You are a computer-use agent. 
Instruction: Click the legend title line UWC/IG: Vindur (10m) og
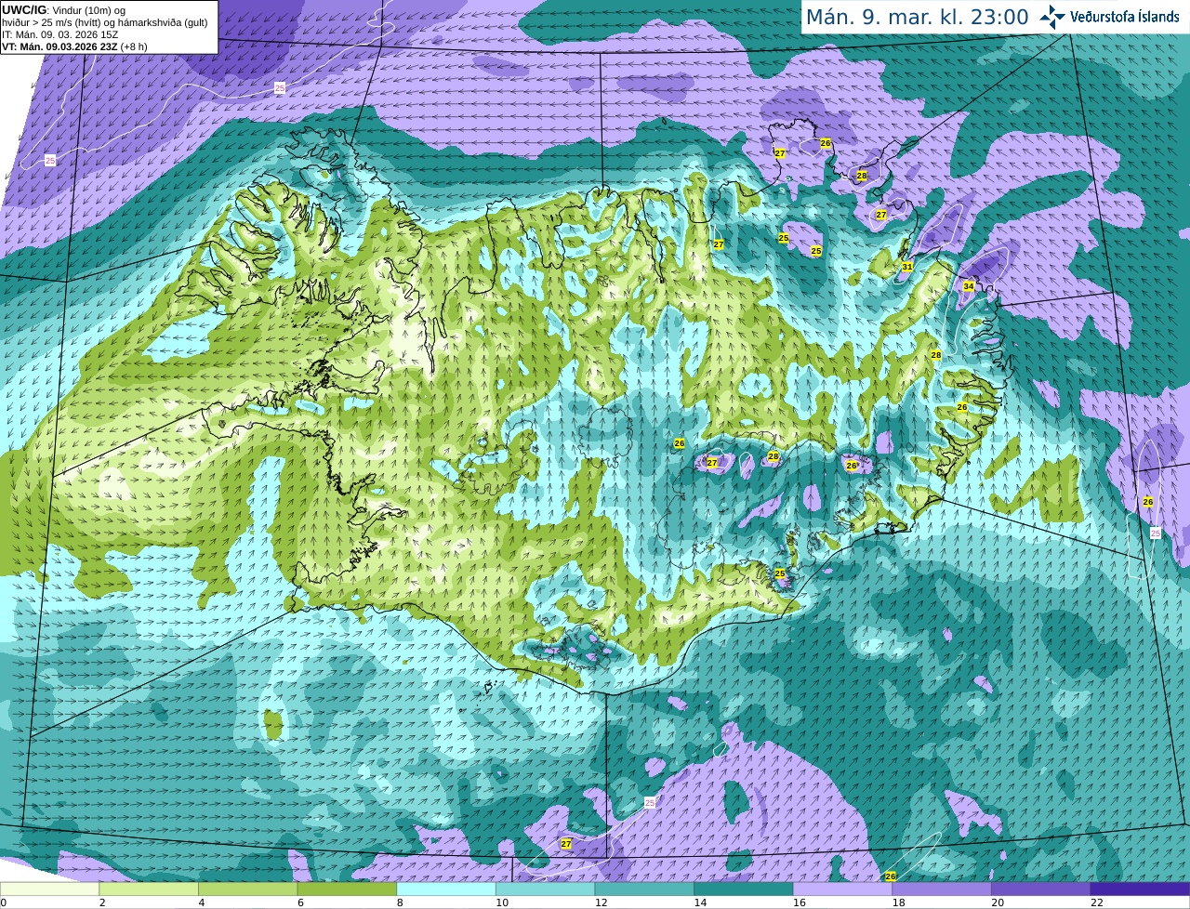[63, 9]
